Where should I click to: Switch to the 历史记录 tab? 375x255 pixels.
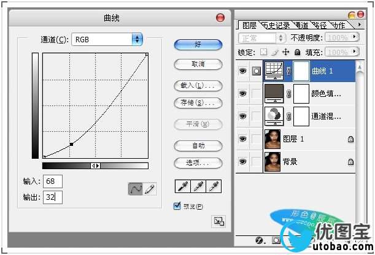[276, 25]
